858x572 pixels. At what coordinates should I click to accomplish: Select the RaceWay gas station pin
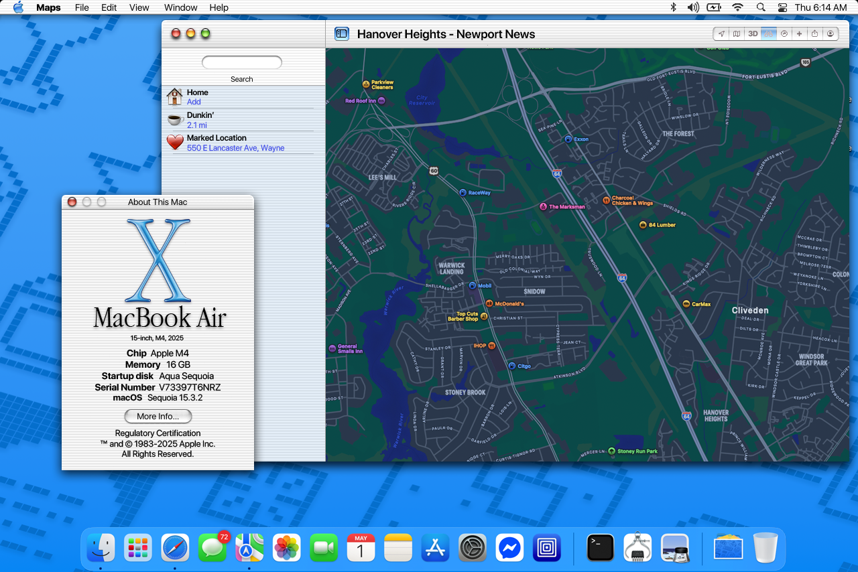point(463,193)
